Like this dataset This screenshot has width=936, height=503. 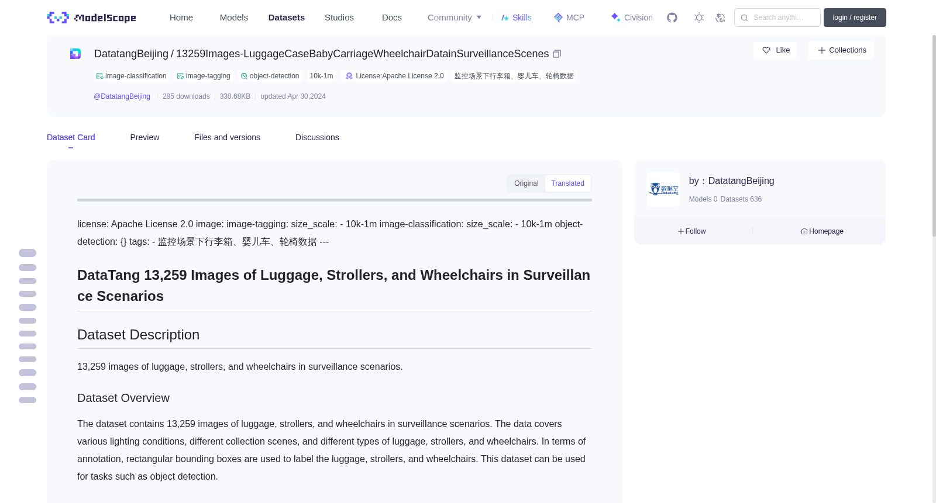click(x=775, y=50)
